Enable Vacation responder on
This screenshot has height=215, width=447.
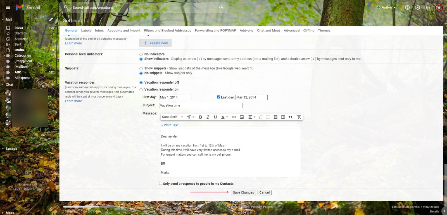point(141,90)
